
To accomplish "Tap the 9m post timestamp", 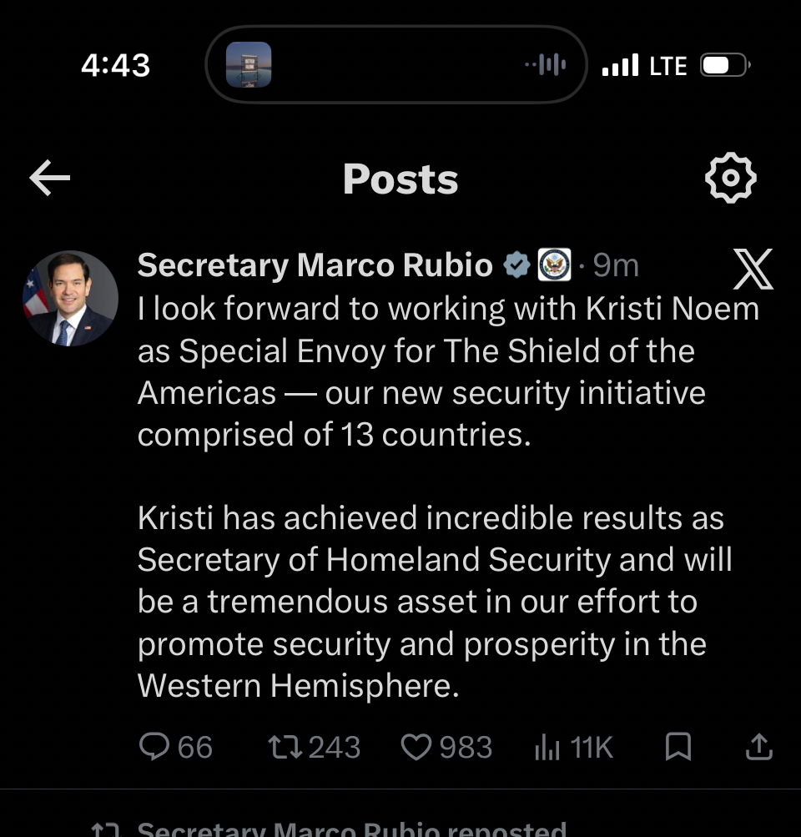I will tap(615, 265).
